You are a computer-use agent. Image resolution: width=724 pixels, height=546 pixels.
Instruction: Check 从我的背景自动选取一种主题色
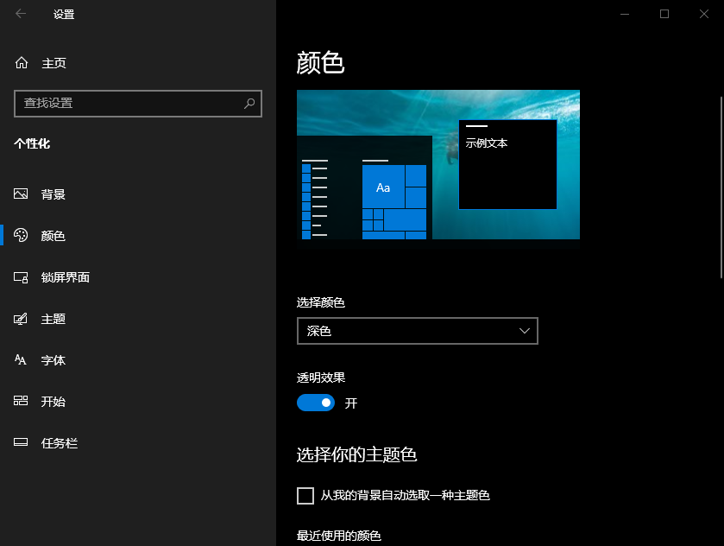click(305, 495)
